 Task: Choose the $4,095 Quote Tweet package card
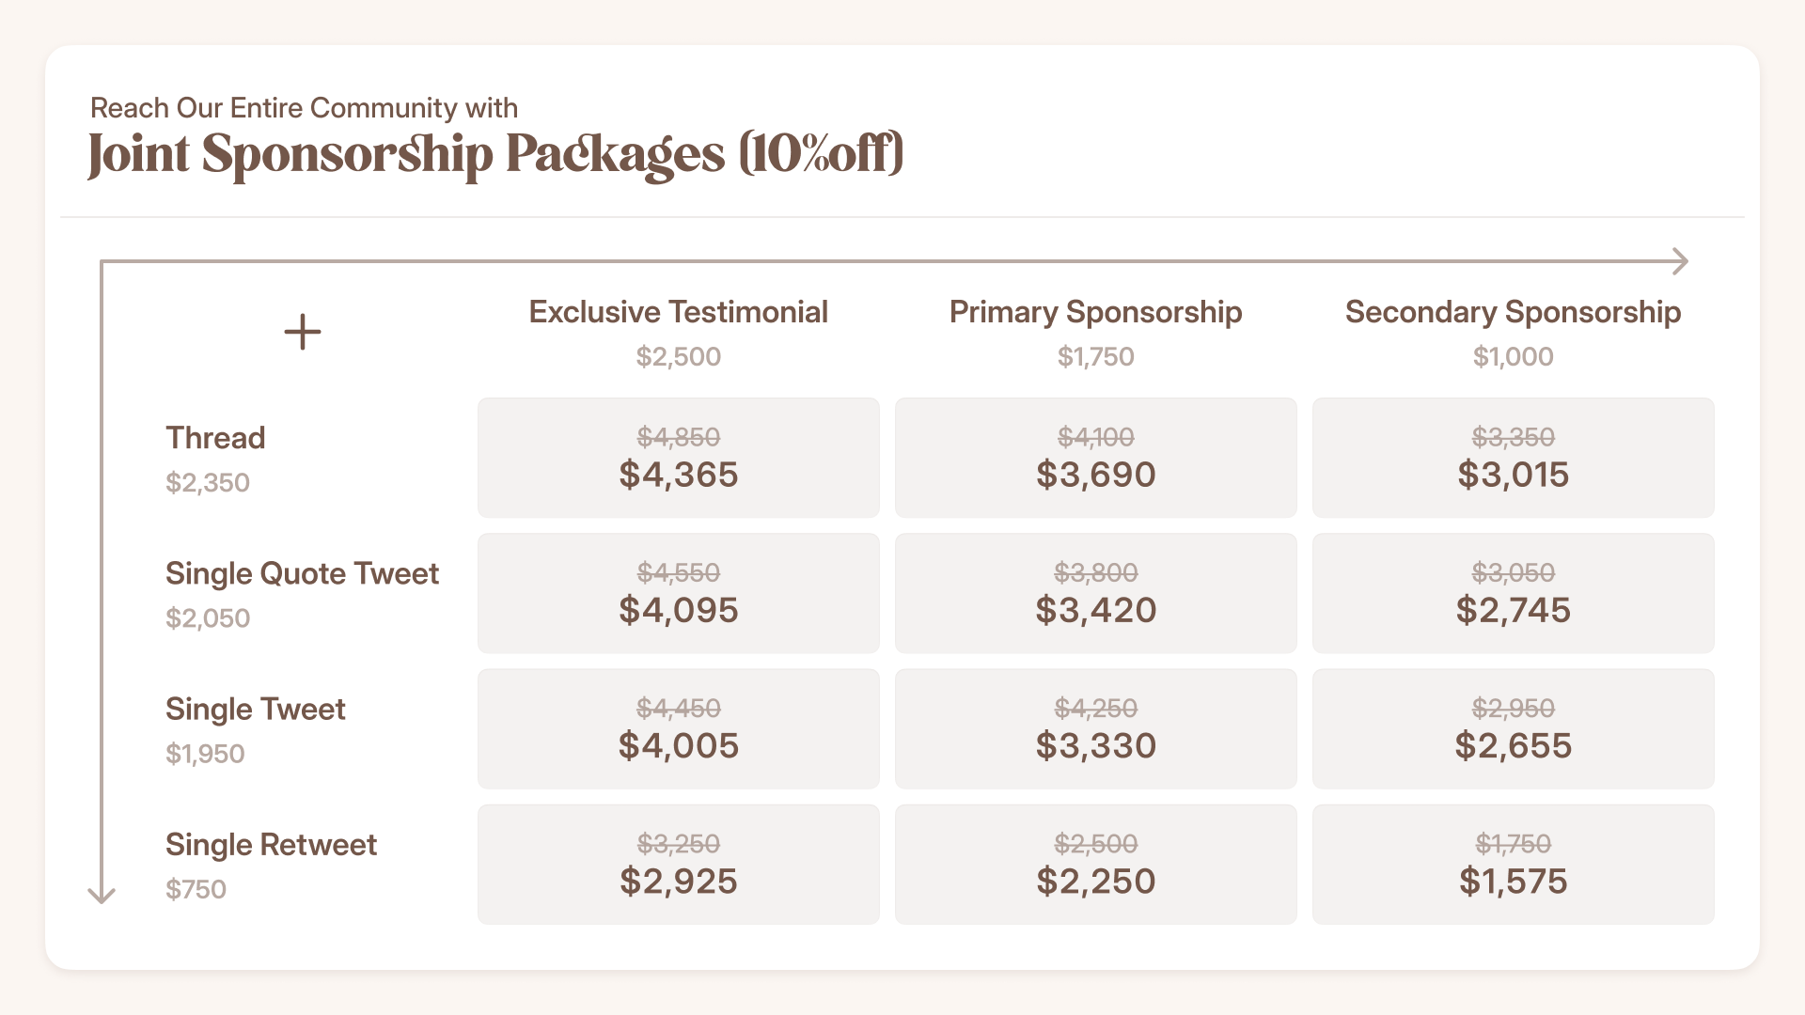(678, 593)
